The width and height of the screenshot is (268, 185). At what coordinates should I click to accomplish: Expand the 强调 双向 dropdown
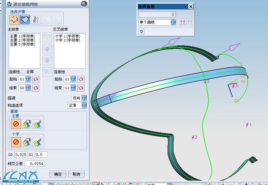pyautogui.click(x=84, y=98)
